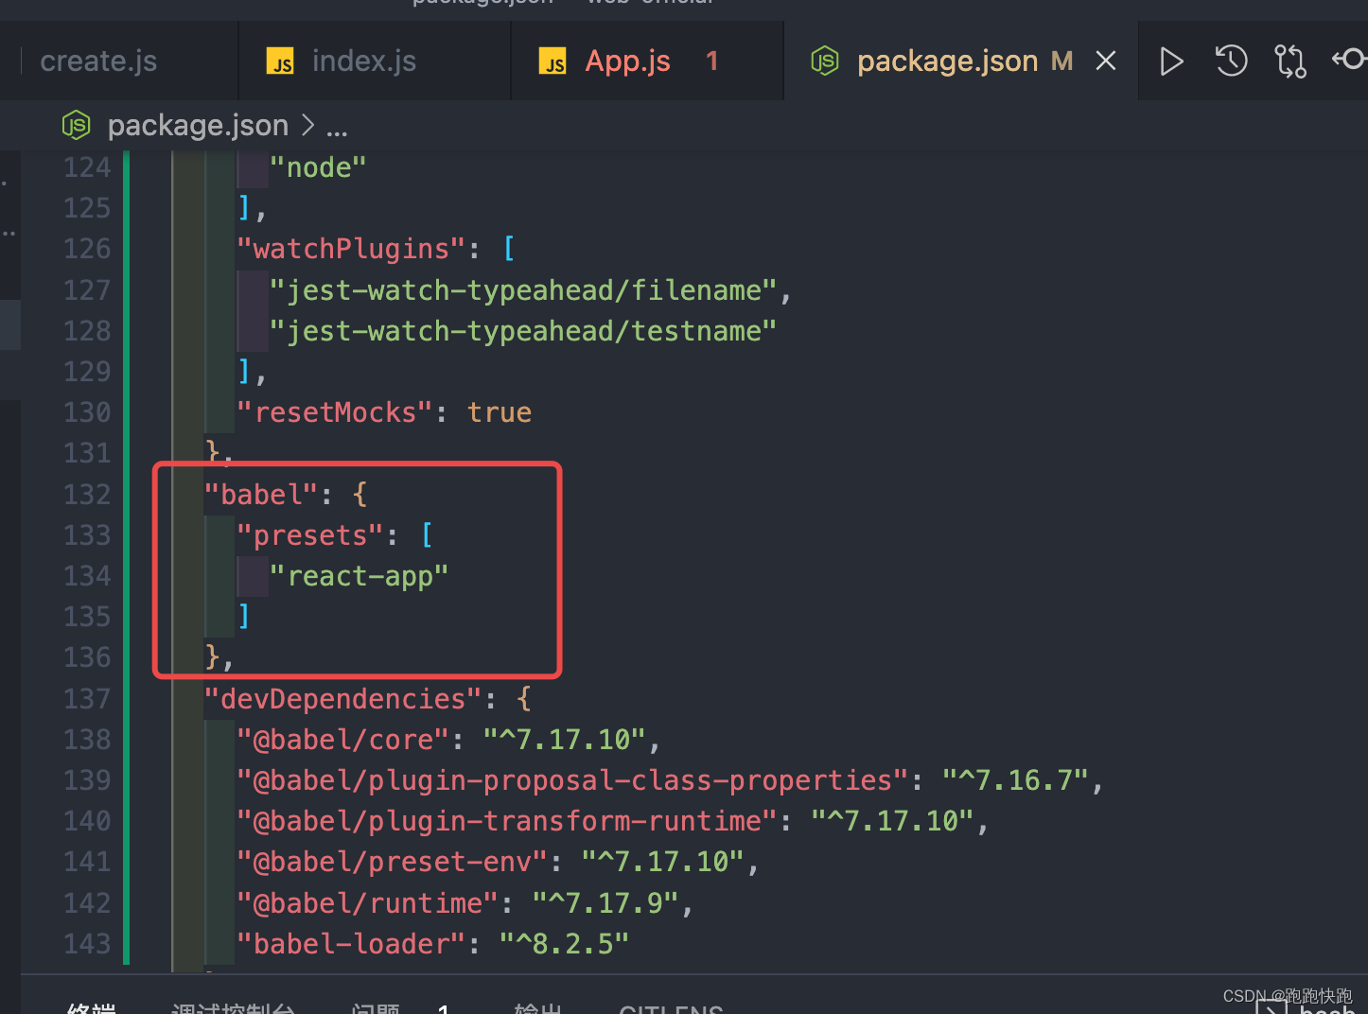This screenshot has width=1368, height=1014.
Task: Switch to the App.js tab
Action: (x=628, y=61)
